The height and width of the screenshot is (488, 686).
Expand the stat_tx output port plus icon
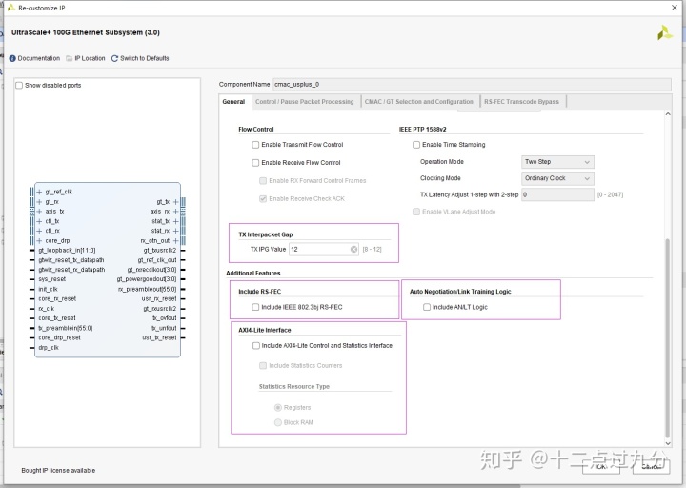(175, 221)
